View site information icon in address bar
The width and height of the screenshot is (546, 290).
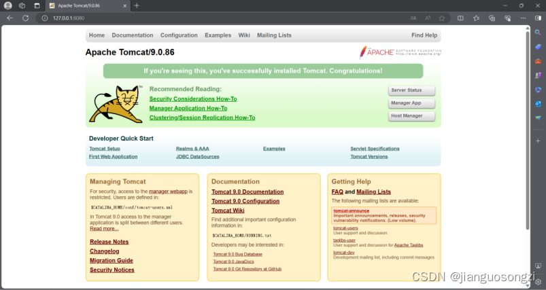click(x=45, y=18)
